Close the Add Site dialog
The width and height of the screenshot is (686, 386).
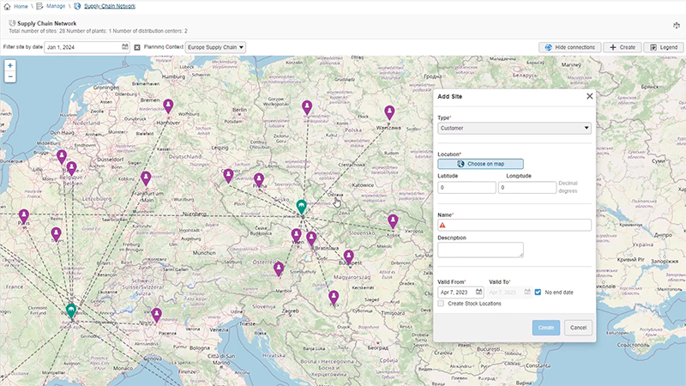(x=589, y=96)
